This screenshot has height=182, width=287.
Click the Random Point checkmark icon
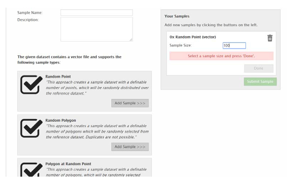coord(31,85)
